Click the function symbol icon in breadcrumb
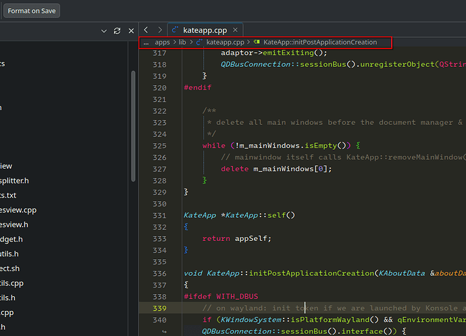Viewport: 466px width, 336px height. click(x=257, y=43)
